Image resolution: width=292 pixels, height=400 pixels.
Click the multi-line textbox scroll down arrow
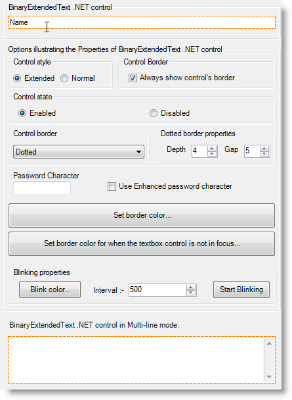click(x=270, y=376)
